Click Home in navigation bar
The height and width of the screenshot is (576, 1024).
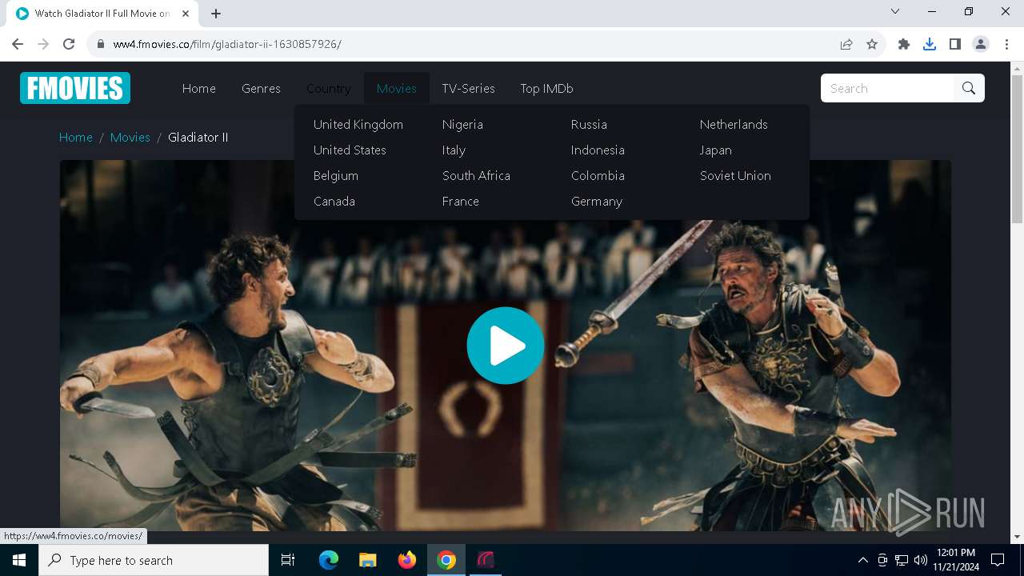199,88
